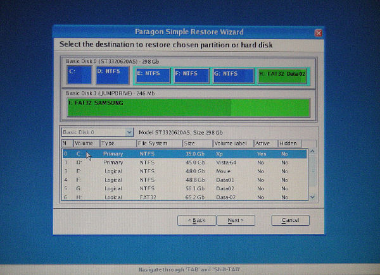380x275 pixels.
Task: Select the D: Vista-64 partition row
Action: click(x=184, y=162)
